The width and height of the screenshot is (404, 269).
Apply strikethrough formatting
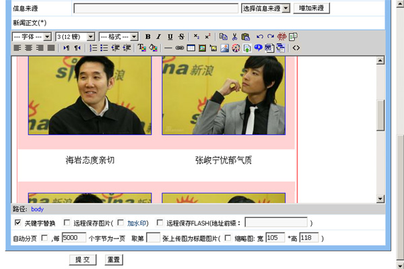coord(181,37)
